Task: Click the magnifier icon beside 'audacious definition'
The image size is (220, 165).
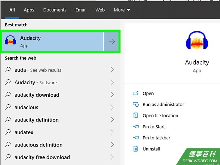Action: [8, 144]
